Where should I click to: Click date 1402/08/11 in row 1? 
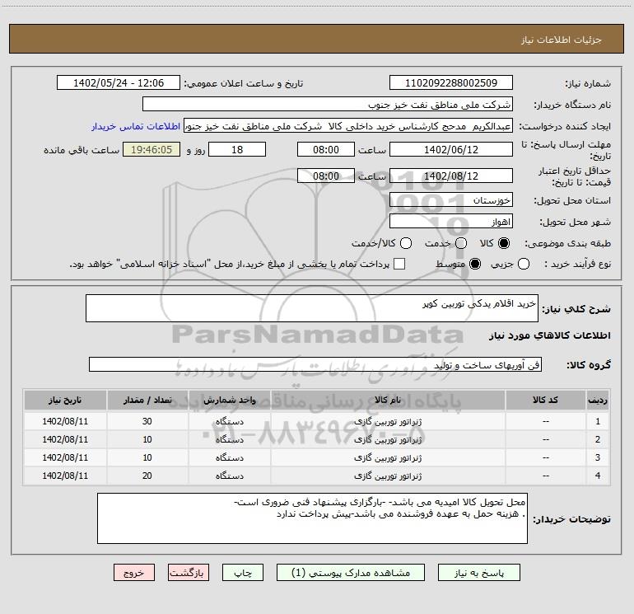coord(65,421)
